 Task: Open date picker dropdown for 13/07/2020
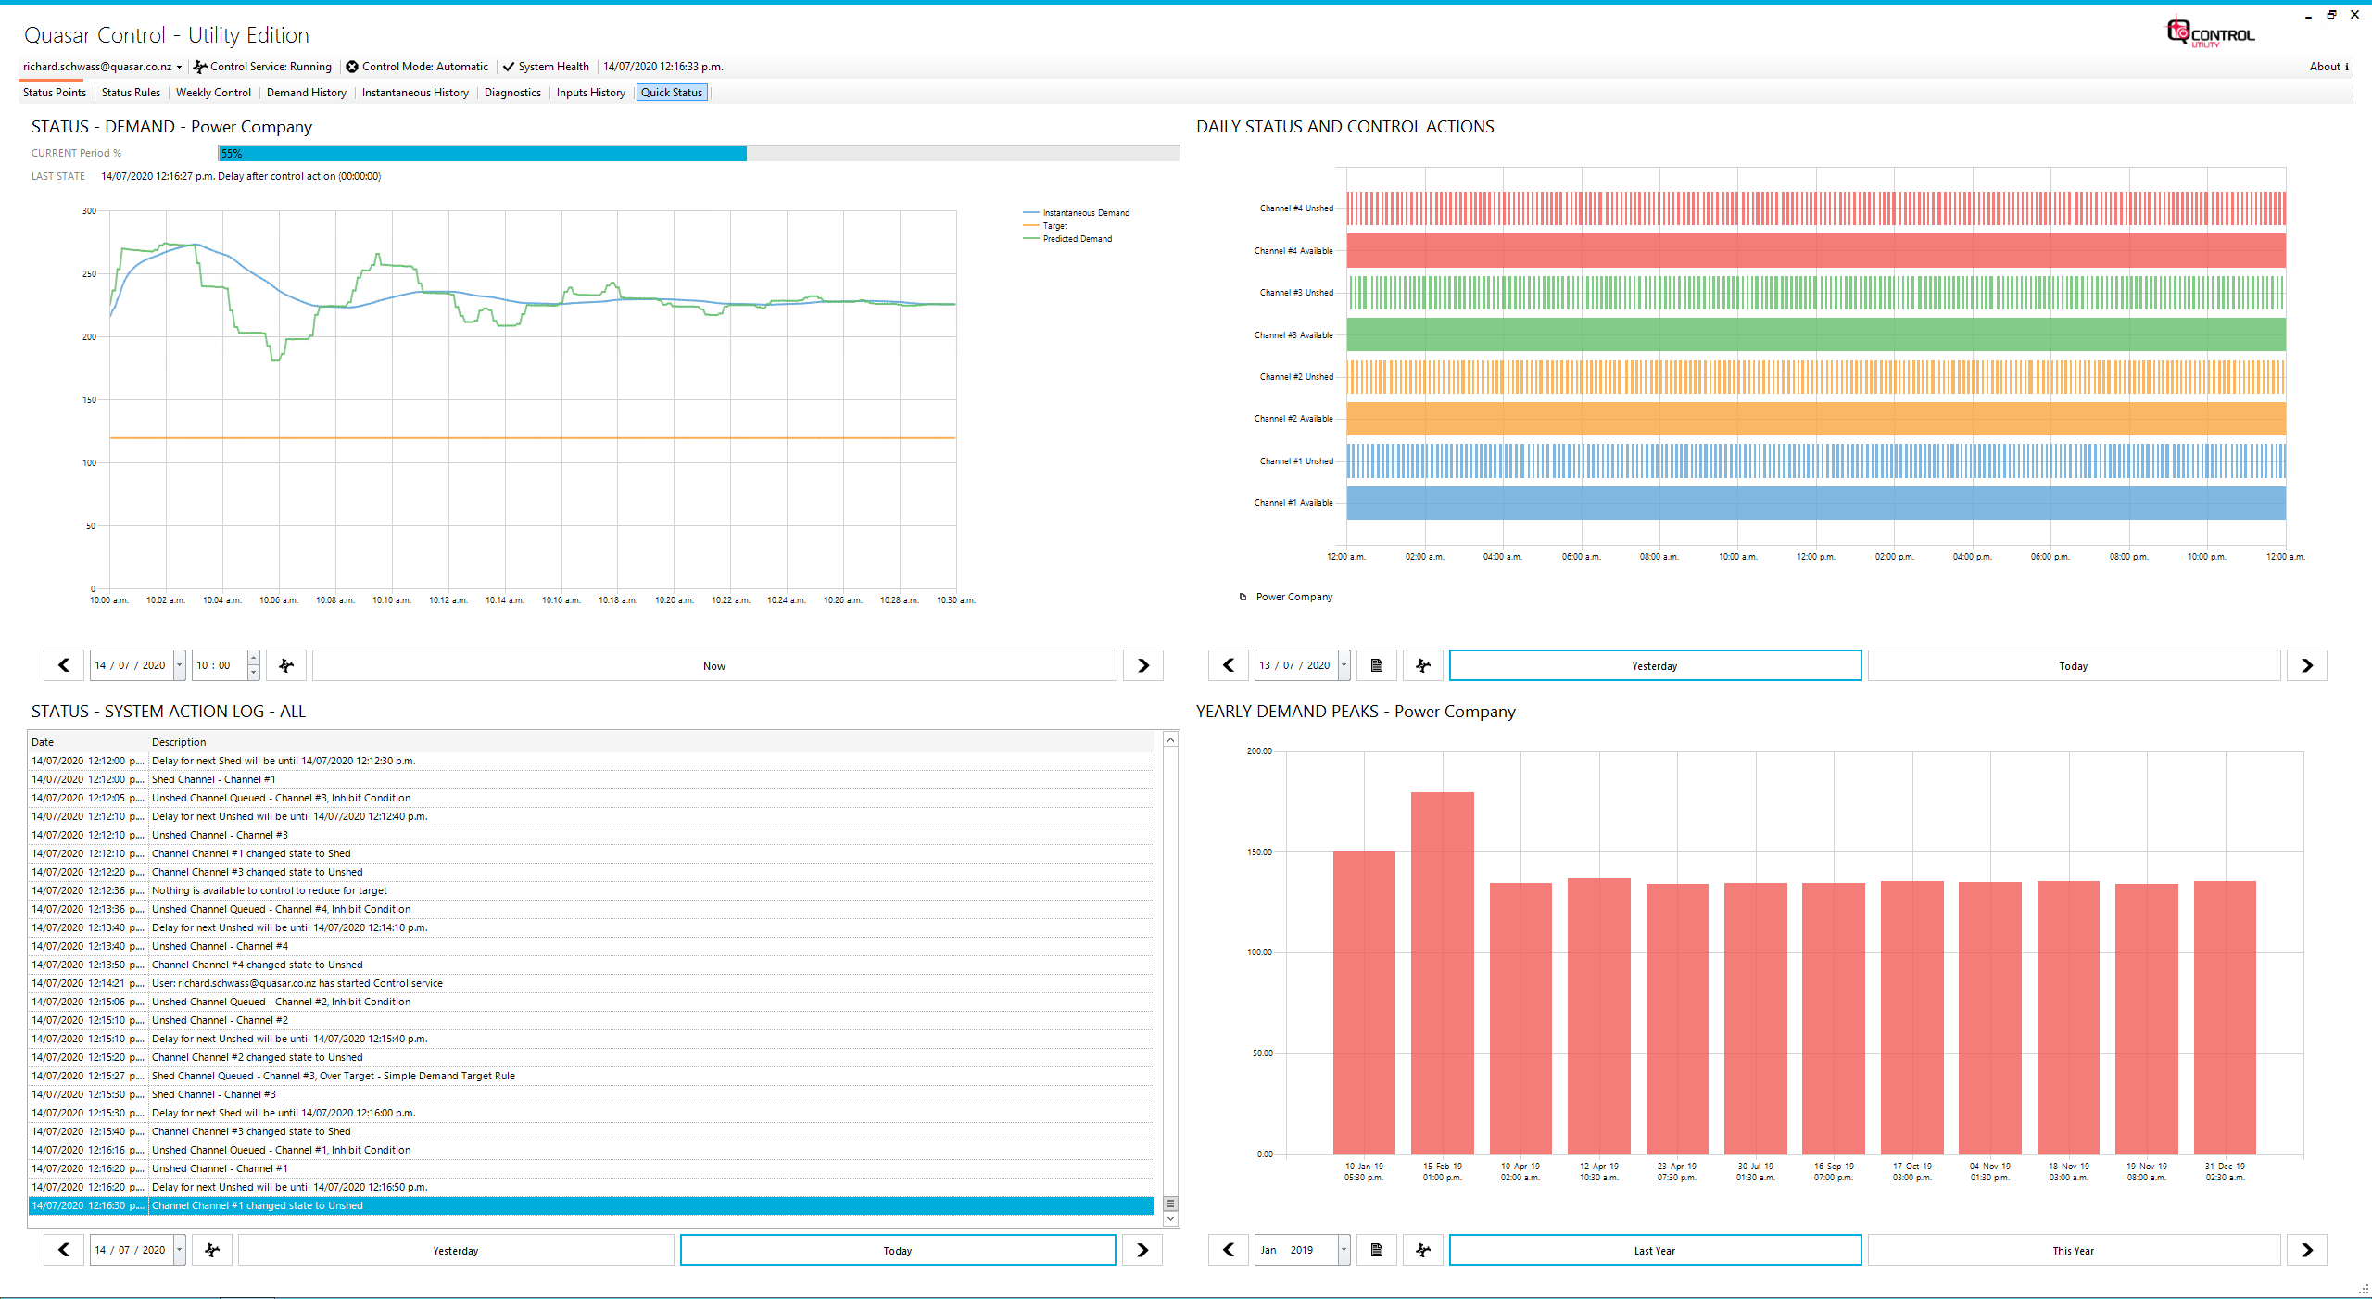[x=1344, y=665]
